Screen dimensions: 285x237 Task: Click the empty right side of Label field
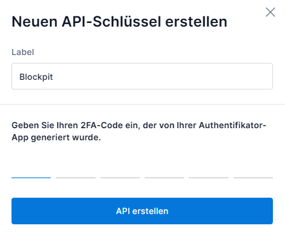201,76
